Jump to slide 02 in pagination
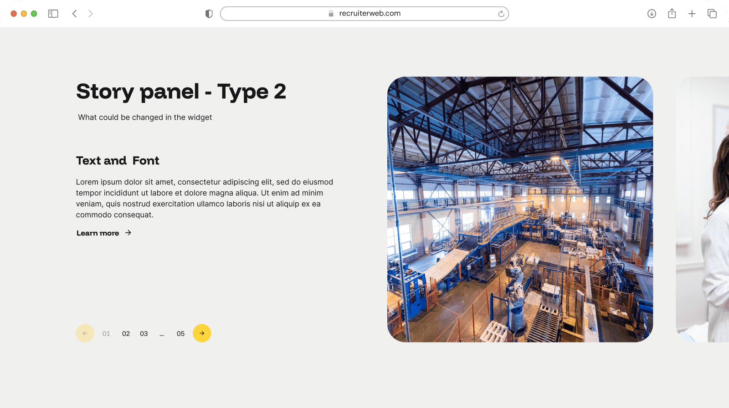The height and width of the screenshot is (408, 729). tap(126, 334)
